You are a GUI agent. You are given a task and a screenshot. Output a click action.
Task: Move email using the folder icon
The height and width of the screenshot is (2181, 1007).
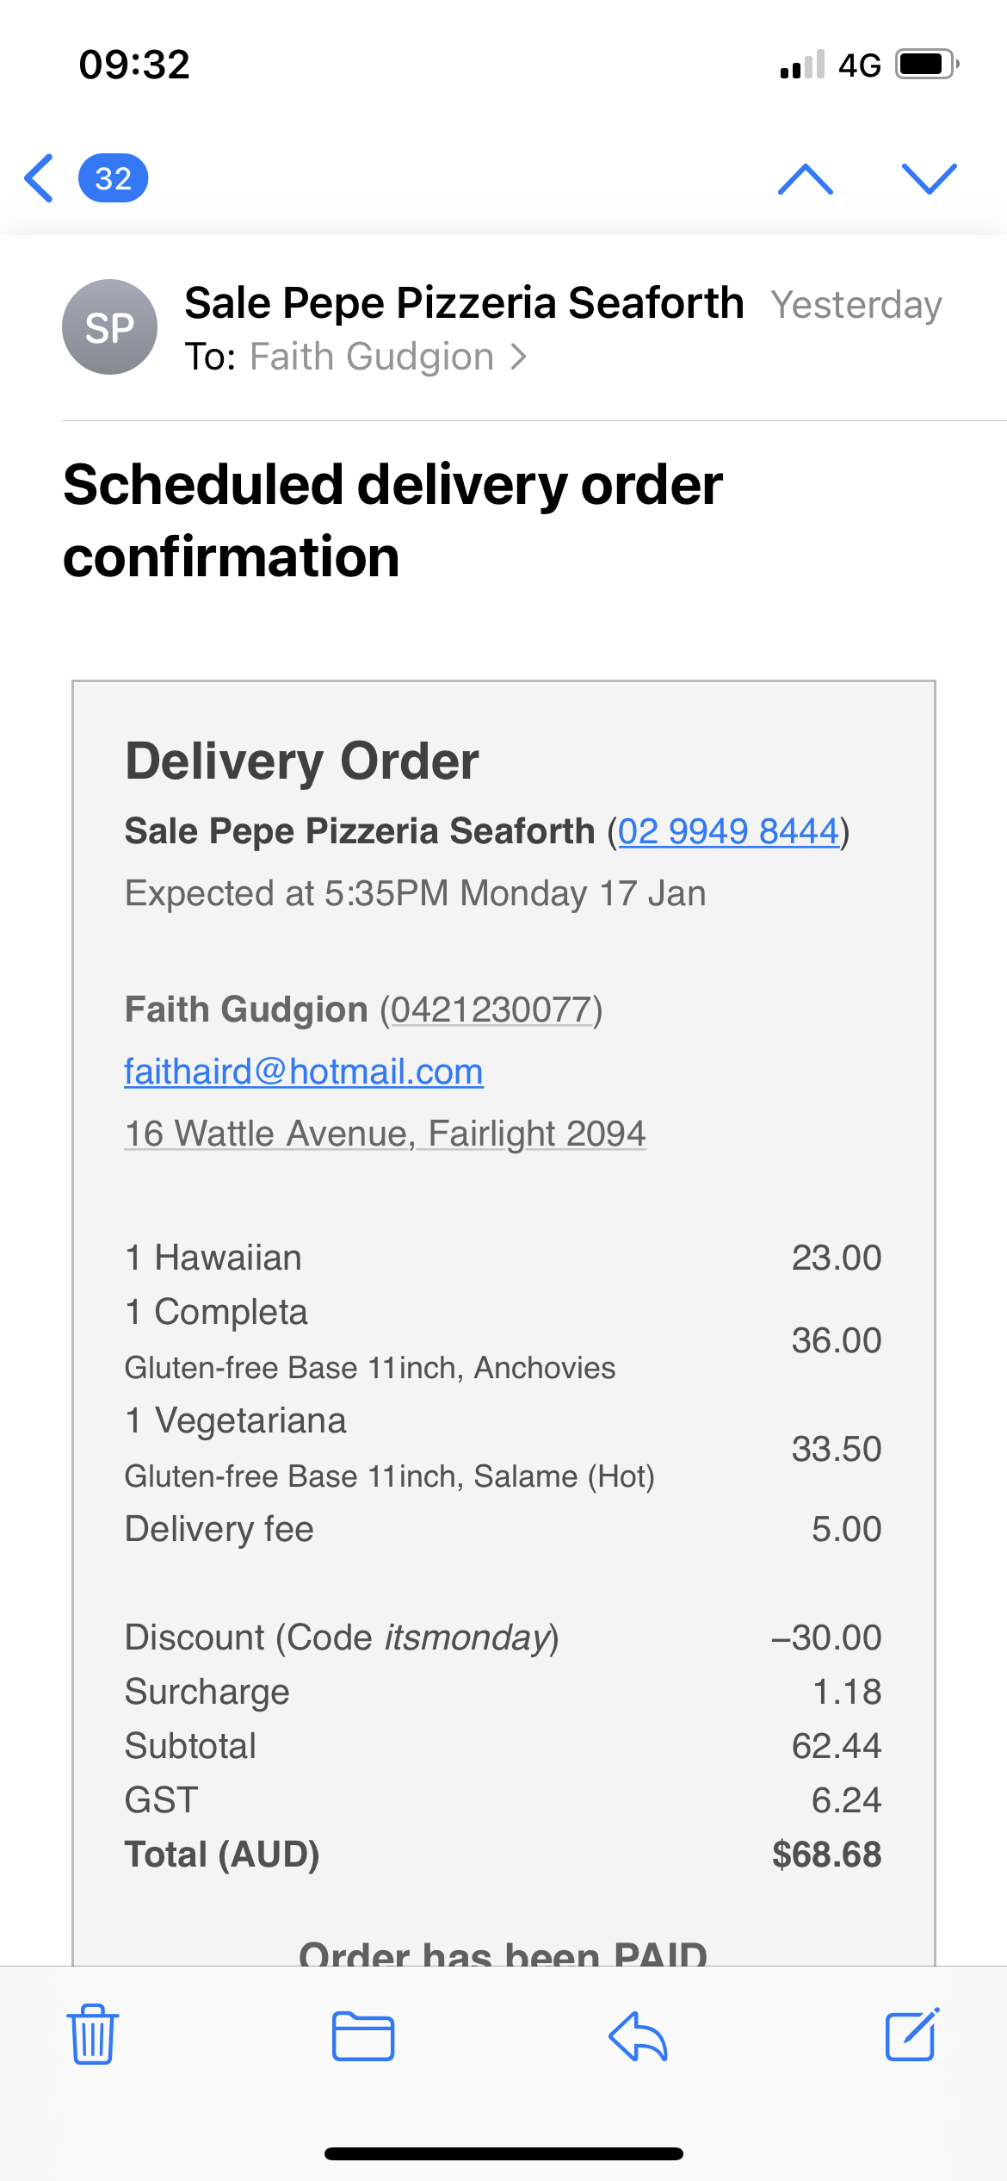(x=363, y=2036)
